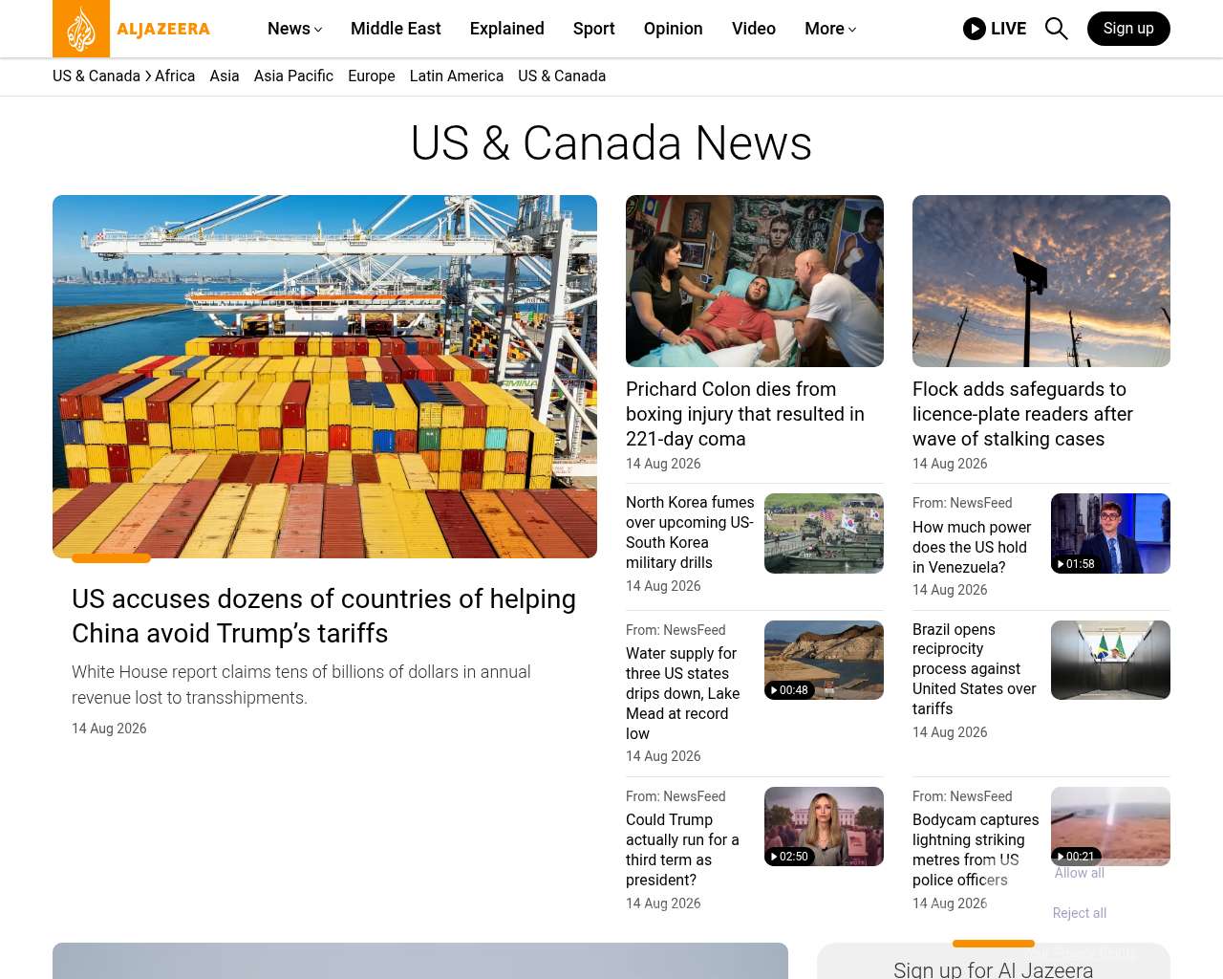This screenshot has width=1223, height=979.
Task: Click the 'Sign up for Al Jazeera' heading
Action: coord(993,968)
